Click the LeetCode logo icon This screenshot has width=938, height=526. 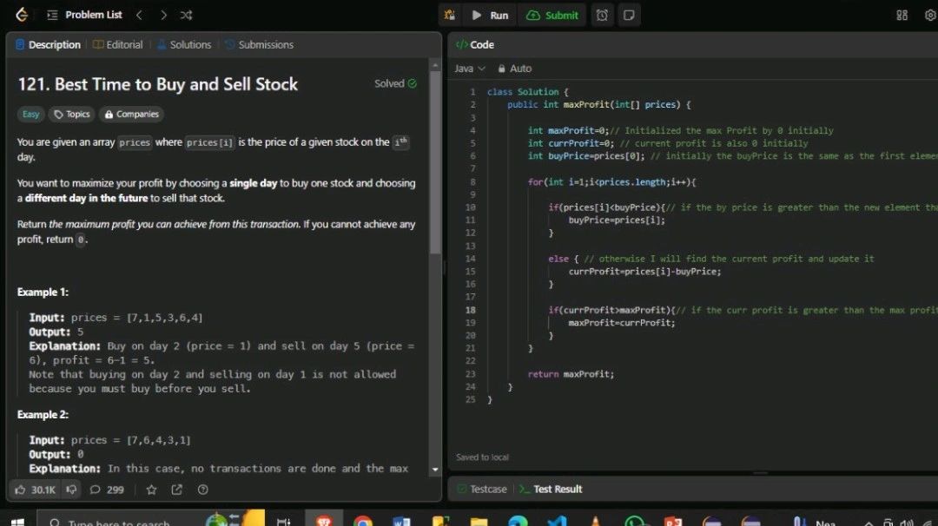(x=22, y=15)
